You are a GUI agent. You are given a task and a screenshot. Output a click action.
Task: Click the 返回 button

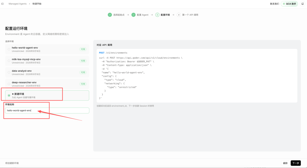point(285,163)
